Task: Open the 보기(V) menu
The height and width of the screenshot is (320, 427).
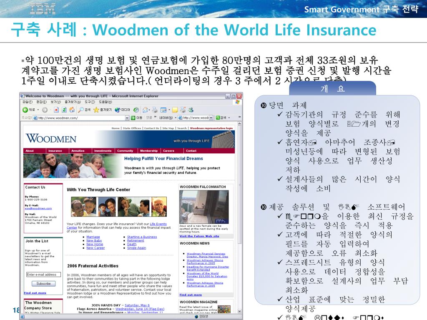Action: (55, 102)
